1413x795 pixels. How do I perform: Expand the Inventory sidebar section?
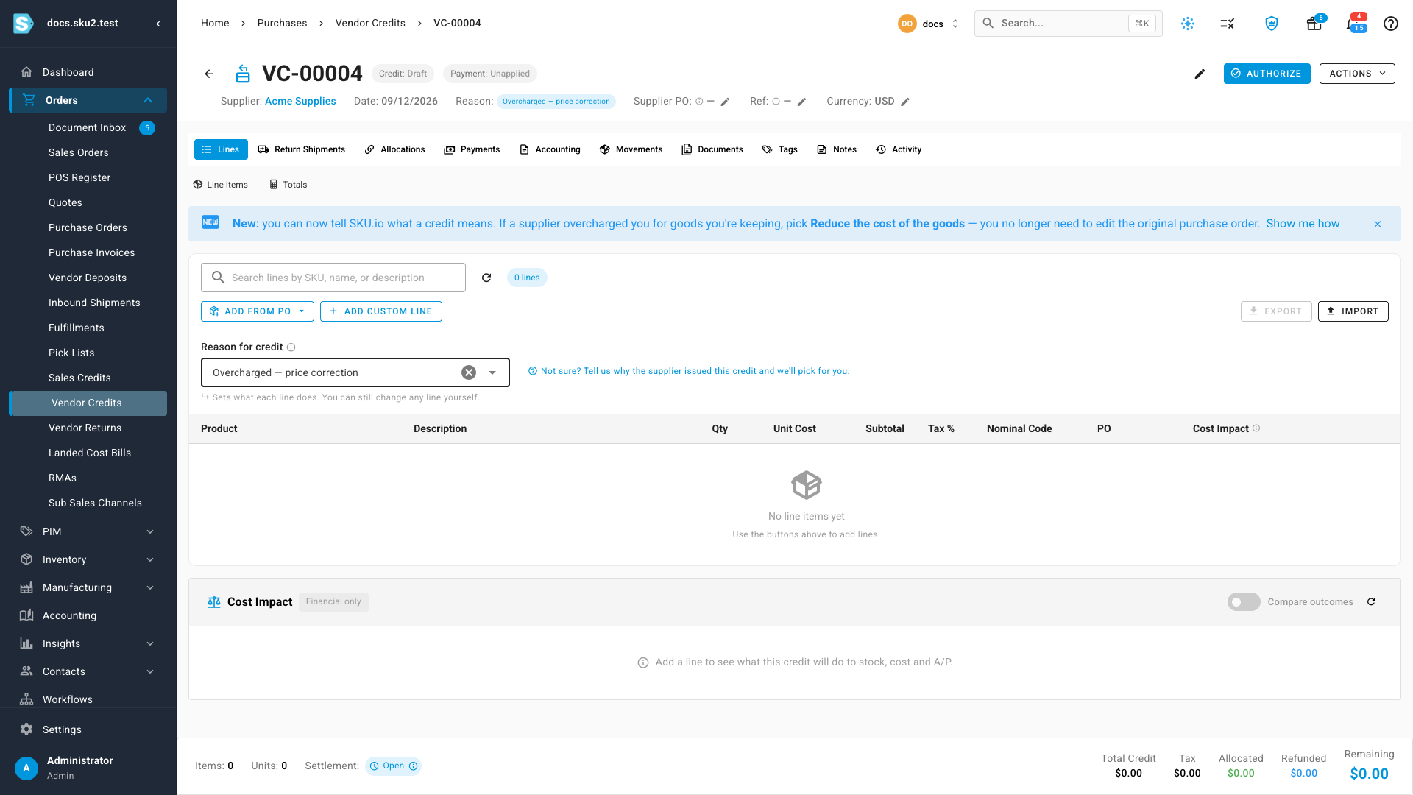coord(150,559)
